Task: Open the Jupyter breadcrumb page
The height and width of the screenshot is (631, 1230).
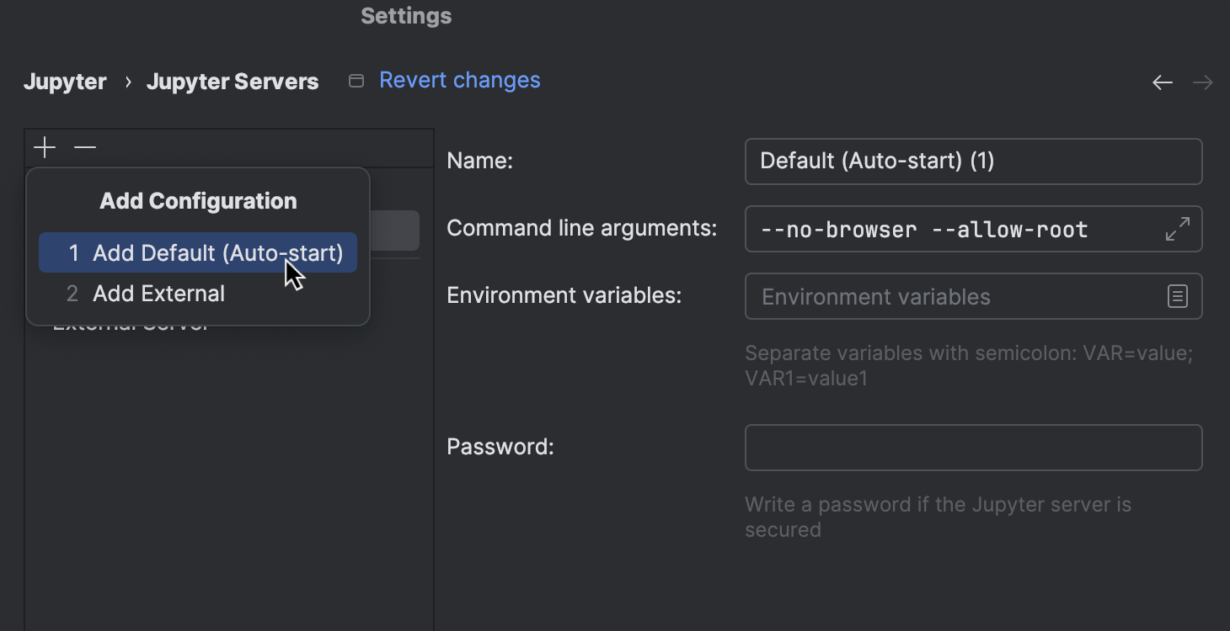Action: 65,81
